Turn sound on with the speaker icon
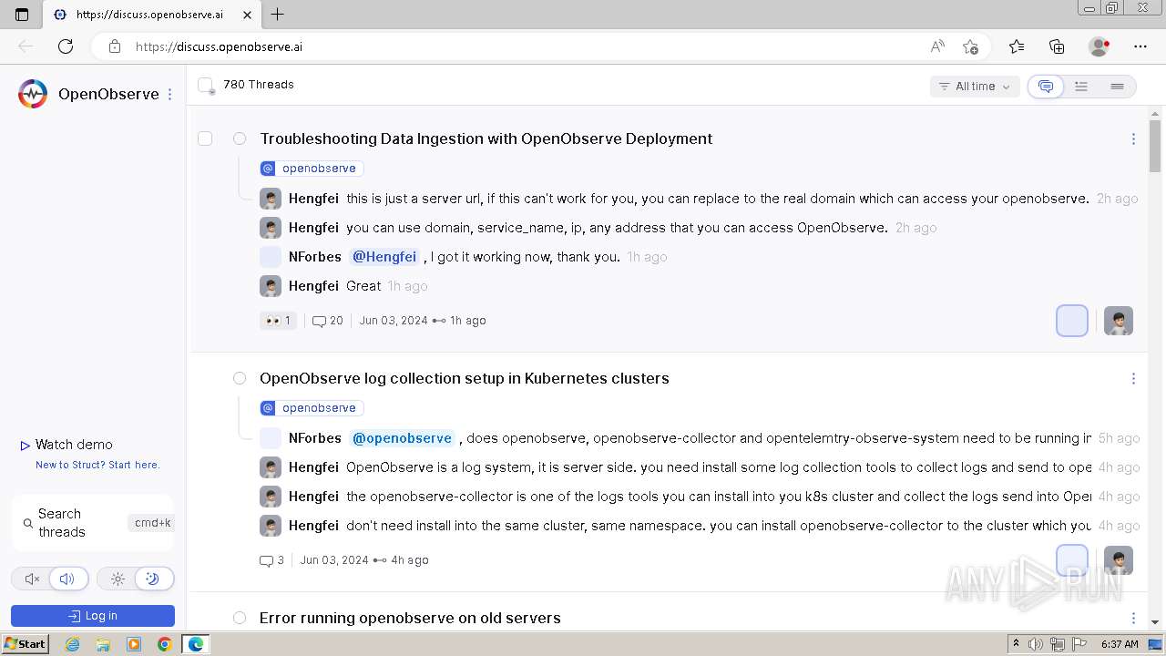 pyautogui.click(x=67, y=579)
